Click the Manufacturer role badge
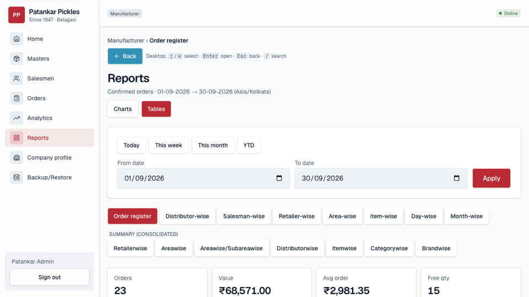The height and width of the screenshot is (297, 529). click(x=125, y=14)
